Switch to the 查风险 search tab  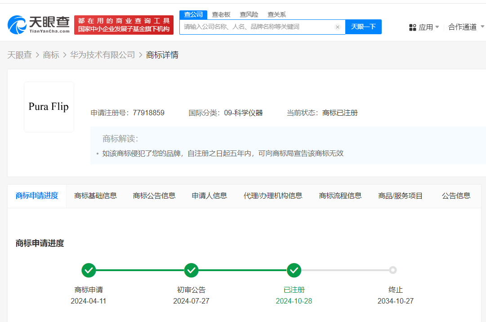coord(249,14)
